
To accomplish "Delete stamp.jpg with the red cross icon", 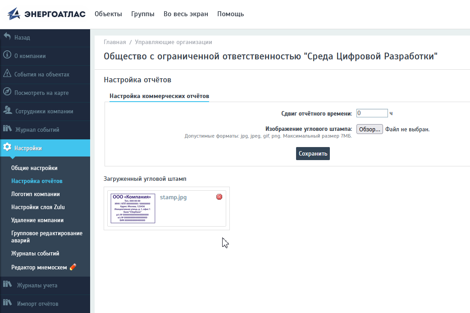I will coord(219,197).
